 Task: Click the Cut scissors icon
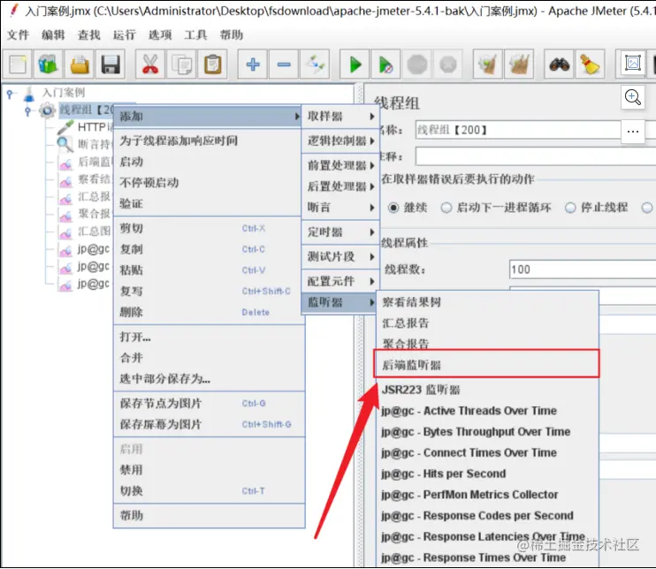point(150,64)
